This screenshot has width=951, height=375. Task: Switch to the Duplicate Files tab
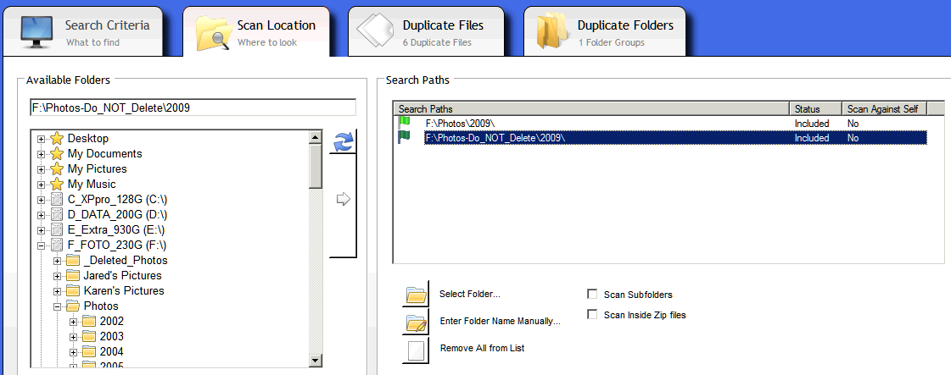tap(426, 32)
